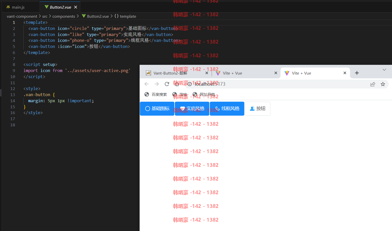Image resolution: width=392 pixels, height=231 pixels.
Task: Open the template breadcrumb symbol
Action: coord(125,16)
